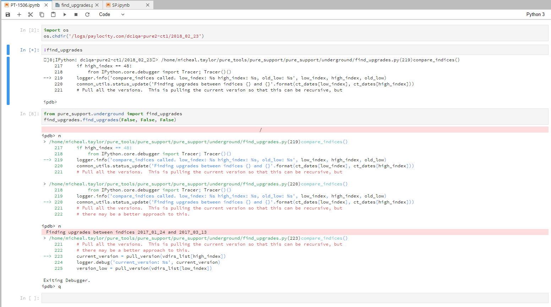The height and width of the screenshot is (307, 551).
Task: Paste cell using the clipboard icon
Action: pyautogui.click(x=53, y=15)
